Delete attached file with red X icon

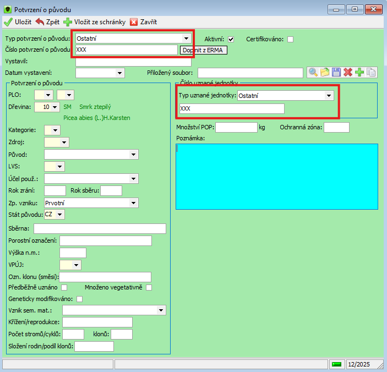click(348, 73)
